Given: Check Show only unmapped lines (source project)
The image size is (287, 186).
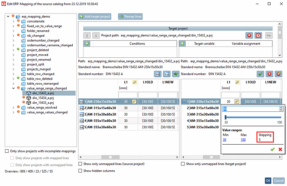Looking at the screenshot, I should 80,164.
